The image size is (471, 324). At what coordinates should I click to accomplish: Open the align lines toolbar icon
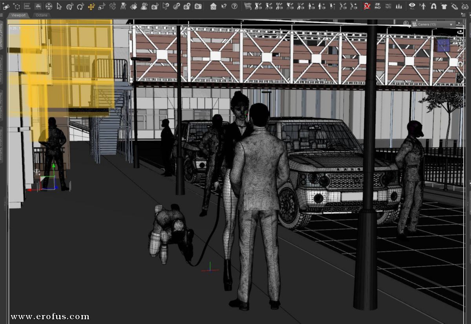click(27, 6)
